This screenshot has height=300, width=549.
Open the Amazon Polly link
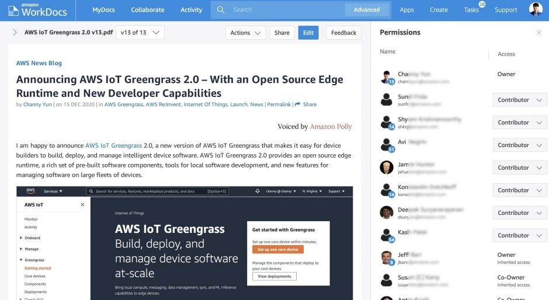(x=331, y=127)
